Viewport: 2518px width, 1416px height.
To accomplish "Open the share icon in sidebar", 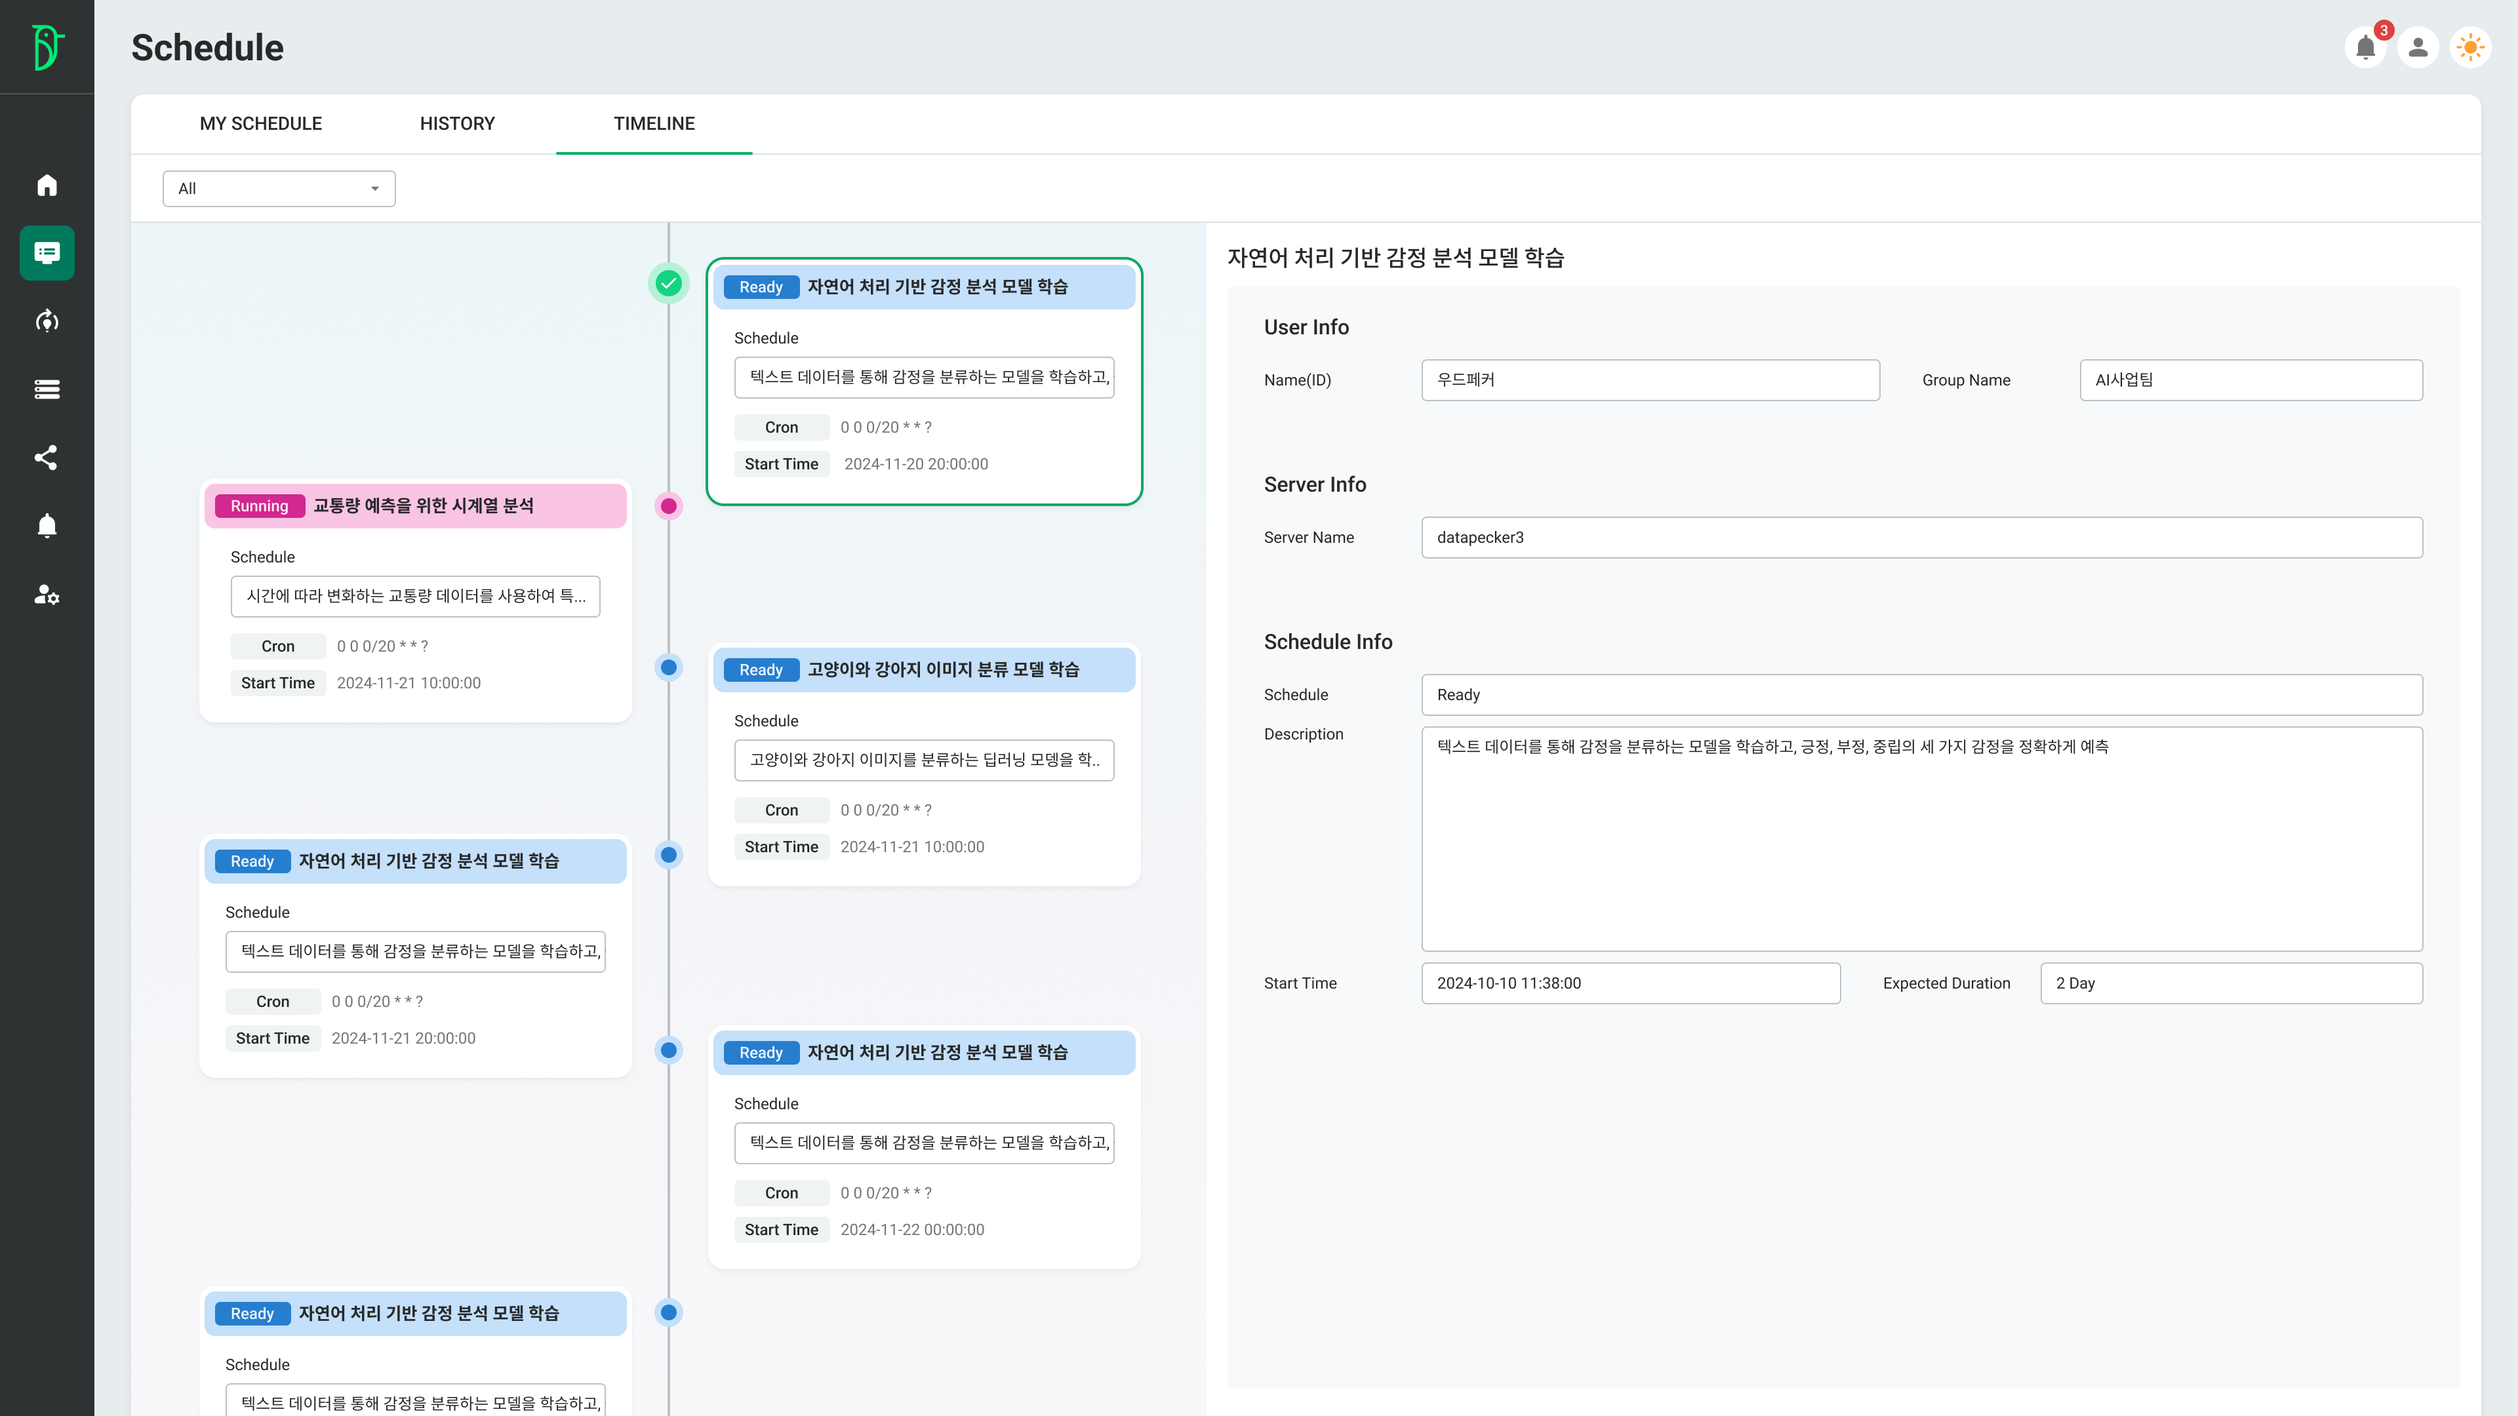I will click(47, 458).
